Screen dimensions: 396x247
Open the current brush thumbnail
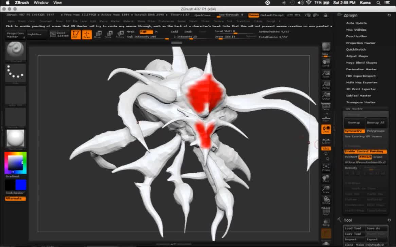pyautogui.click(x=15, y=51)
